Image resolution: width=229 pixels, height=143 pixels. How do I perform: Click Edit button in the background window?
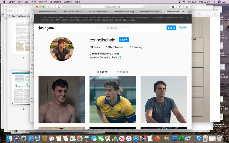pos(216,13)
